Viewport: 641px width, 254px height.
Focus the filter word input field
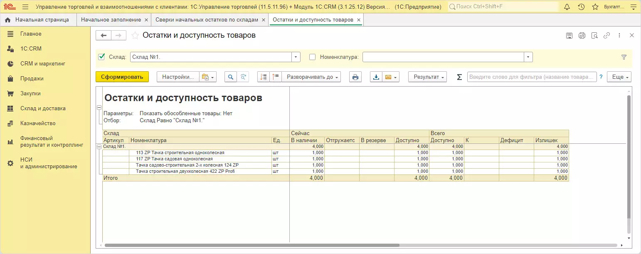point(532,77)
